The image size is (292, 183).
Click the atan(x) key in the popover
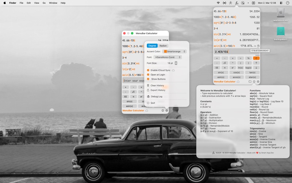(252, 77)
